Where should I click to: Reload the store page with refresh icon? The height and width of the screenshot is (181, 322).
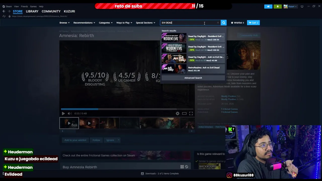[x=4, y=16]
